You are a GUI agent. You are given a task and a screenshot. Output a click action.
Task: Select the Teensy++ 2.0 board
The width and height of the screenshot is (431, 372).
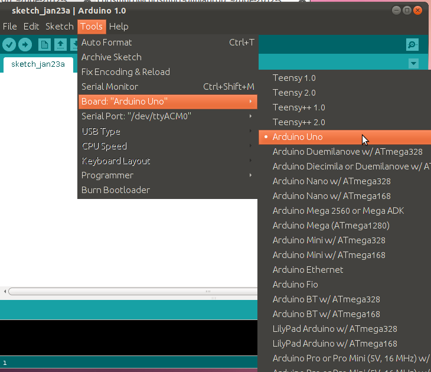coord(345,122)
